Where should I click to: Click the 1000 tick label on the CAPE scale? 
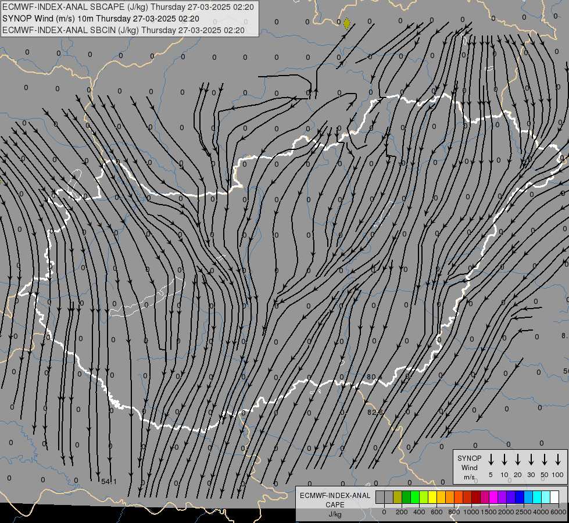pos(471,512)
